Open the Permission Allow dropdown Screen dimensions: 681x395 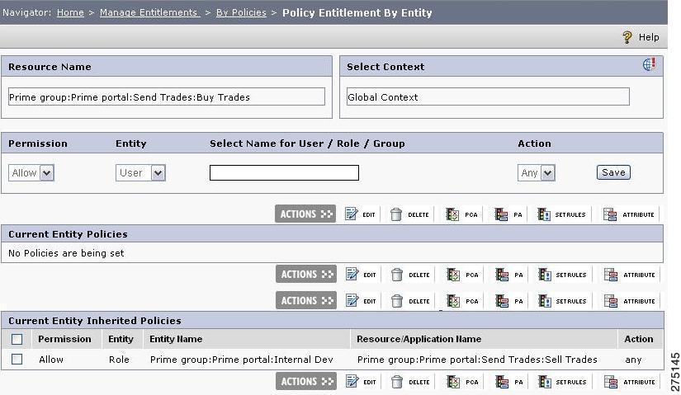tap(31, 172)
